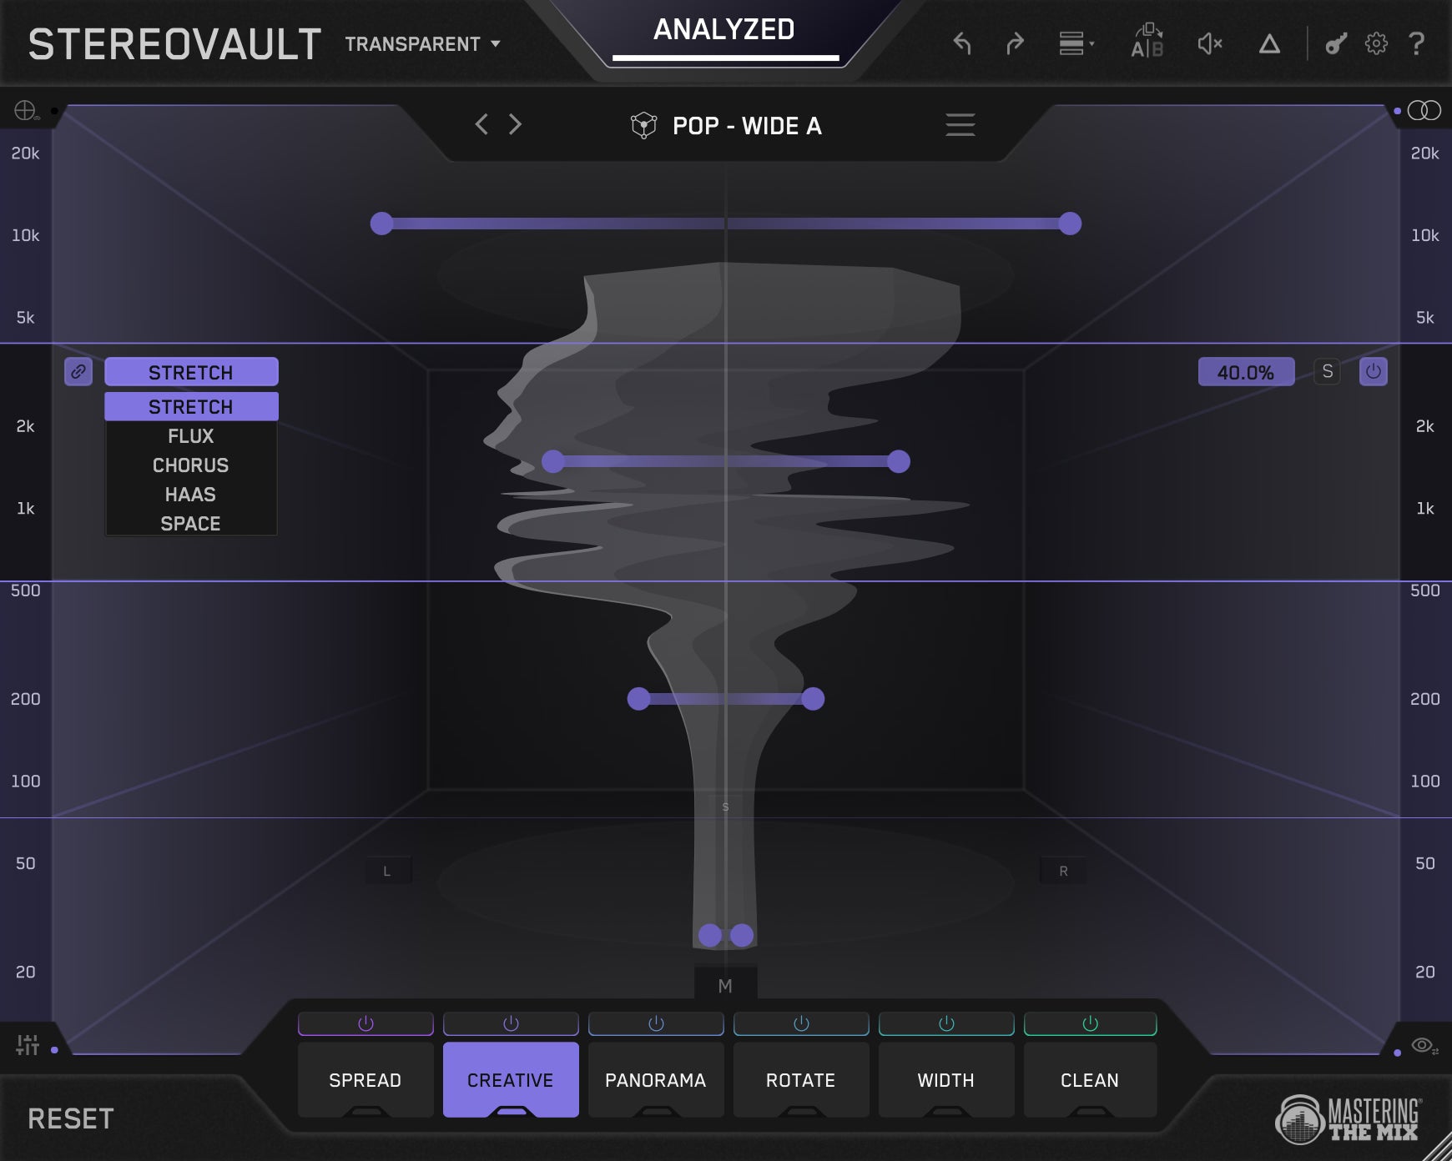
Task: Click the 10k band right width handle
Action: (1070, 224)
